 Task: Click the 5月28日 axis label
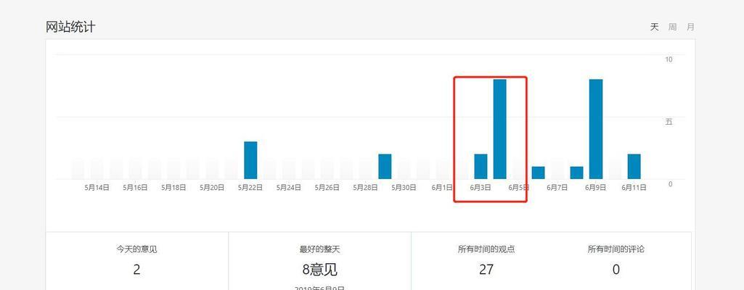[x=365, y=188]
